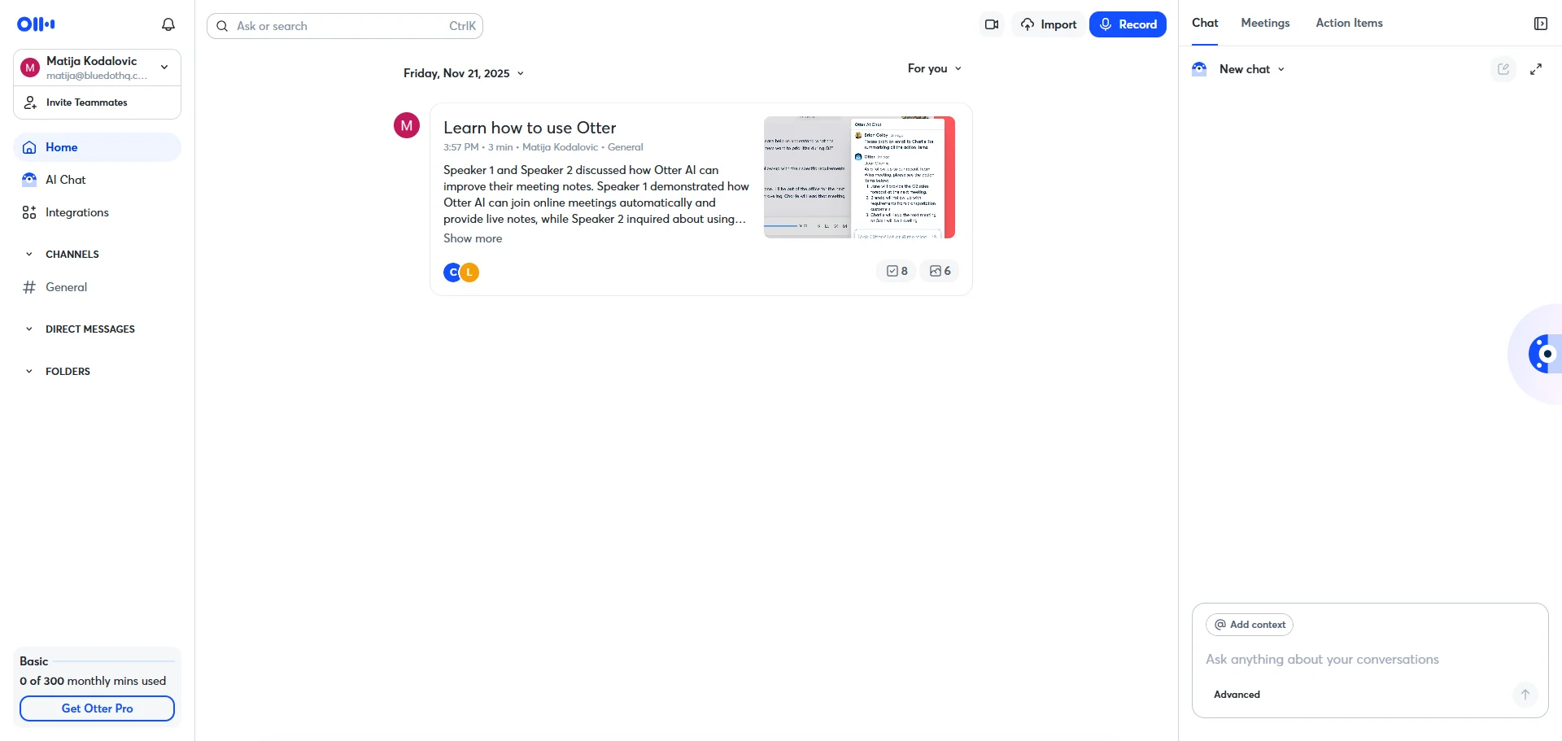The image size is (1562, 741).
Task: Open Integrations in the sidebar
Action: click(x=97, y=212)
